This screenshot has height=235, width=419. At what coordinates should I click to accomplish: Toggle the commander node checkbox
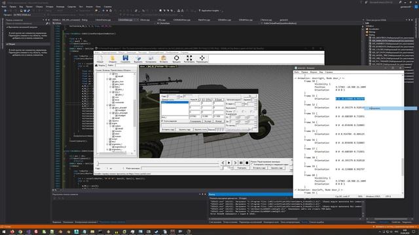pyautogui.click(x=113, y=102)
